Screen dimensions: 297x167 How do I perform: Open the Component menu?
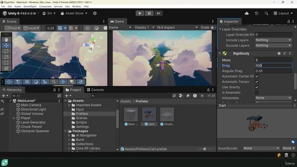(45, 6)
